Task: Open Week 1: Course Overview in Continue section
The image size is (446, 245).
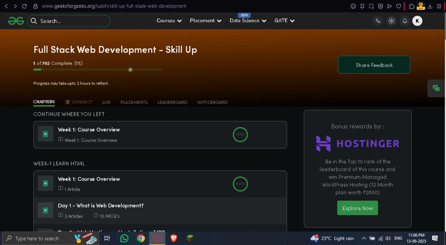Action: click(160, 134)
